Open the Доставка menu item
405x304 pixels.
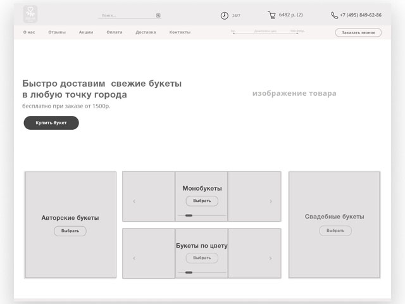tap(146, 32)
